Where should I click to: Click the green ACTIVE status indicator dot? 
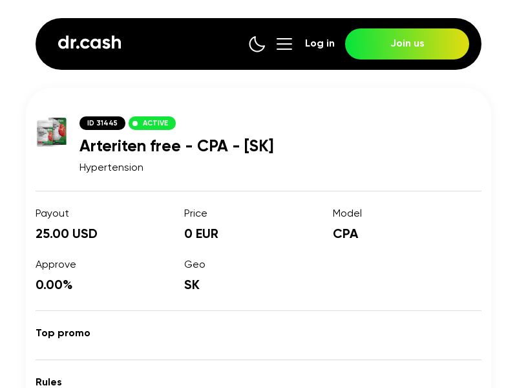[136, 123]
